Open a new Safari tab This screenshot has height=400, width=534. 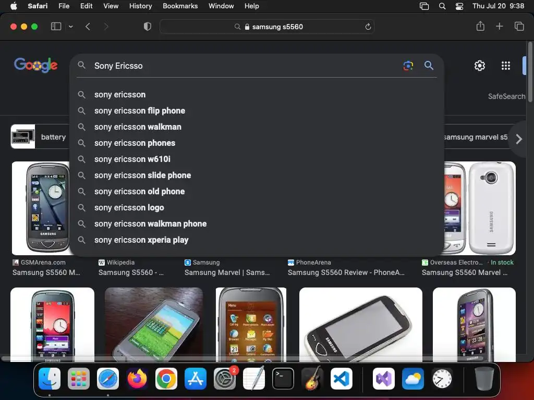[x=499, y=26]
